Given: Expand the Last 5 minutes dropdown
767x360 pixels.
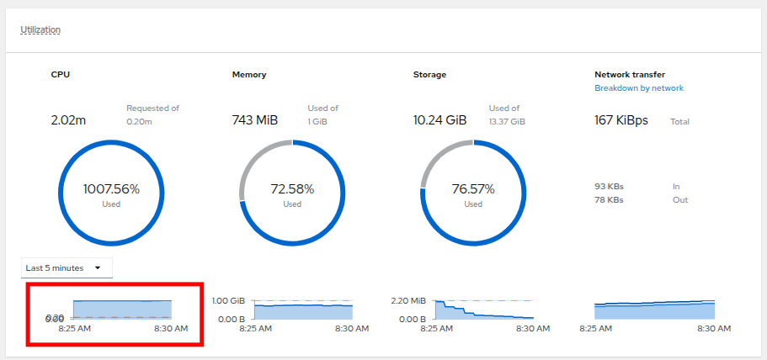Looking at the screenshot, I should (x=67, y=267).
